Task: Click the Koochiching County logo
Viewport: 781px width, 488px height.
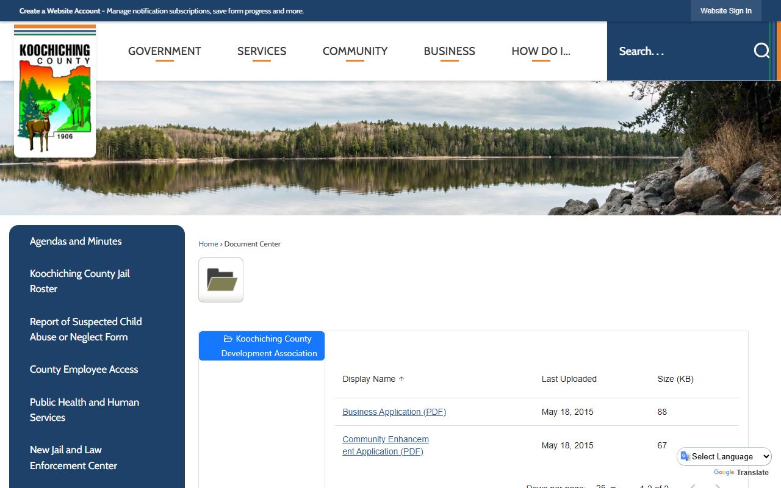Action: pyautogui.click(x=55, y=90)
